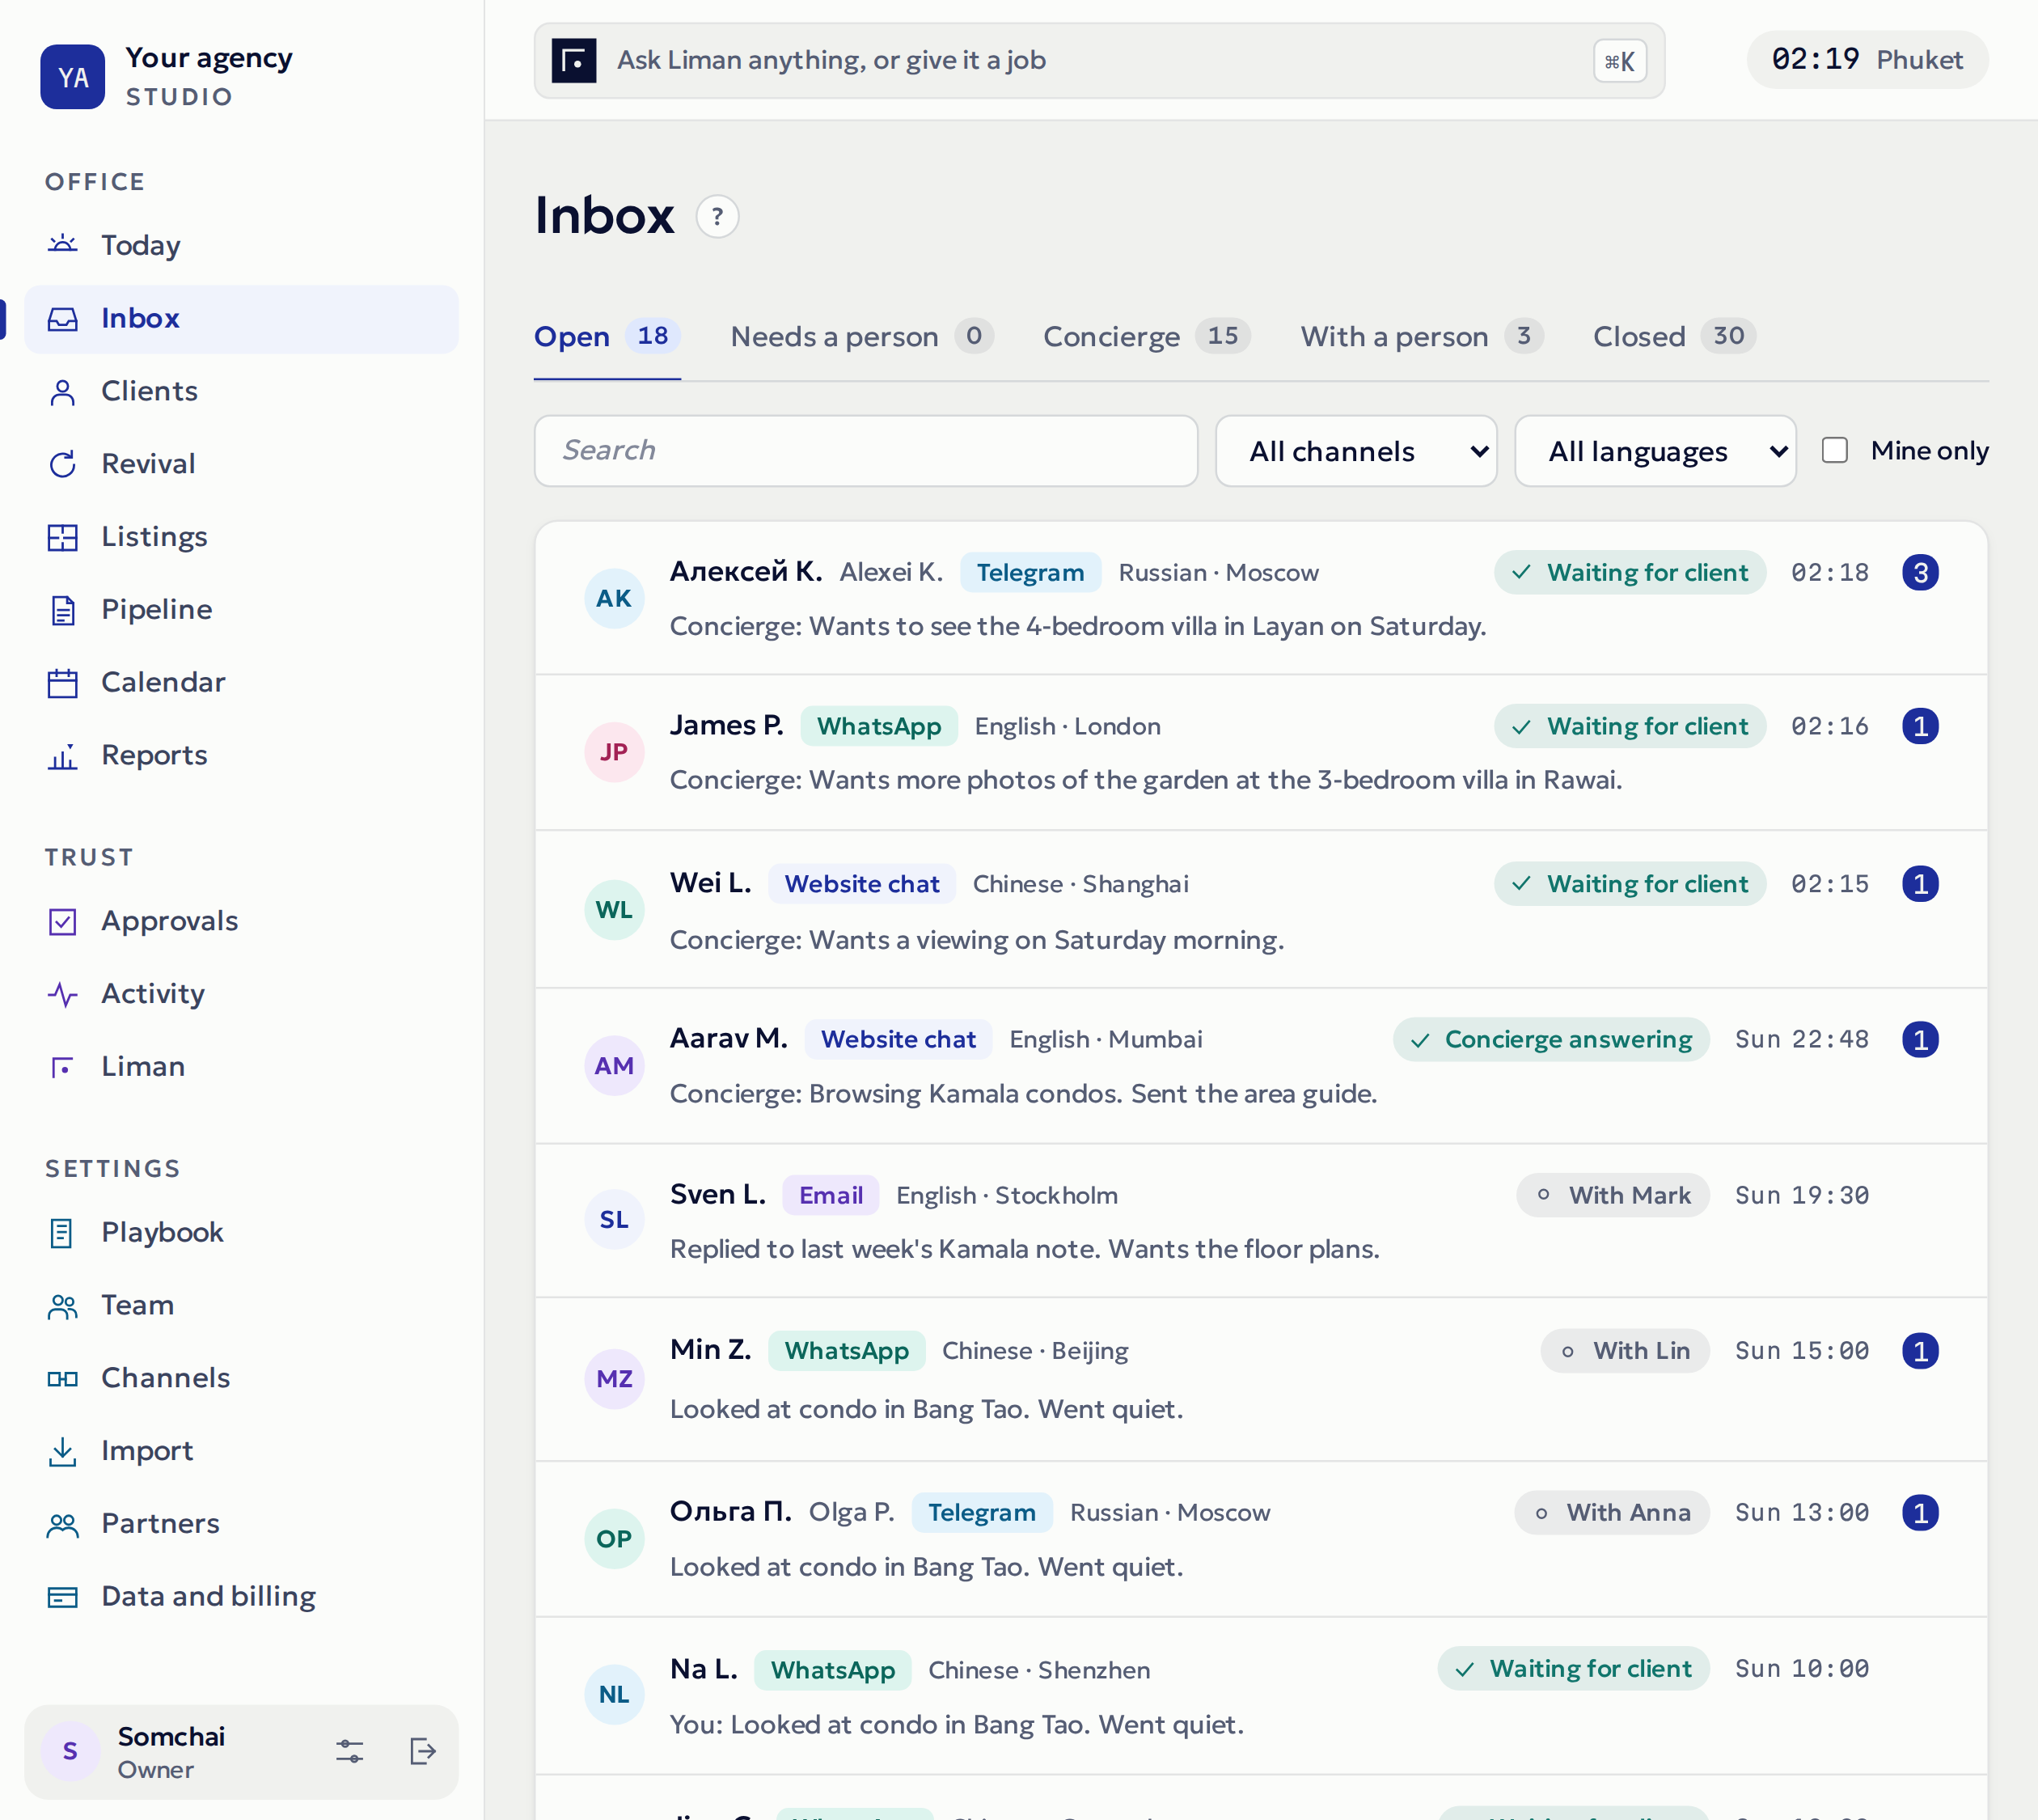Switch to the With a person tab
Image resolution: width=2038 pixels, height=1820 pixels.
tap(1421, 337)
